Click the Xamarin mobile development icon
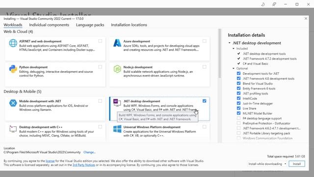Viewport: 314px width, 177px height. 13,103
